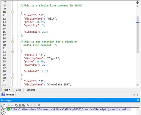The image size is (141, 115).
Task: Go to previous message with up arrow
Action: pos(12,105)
